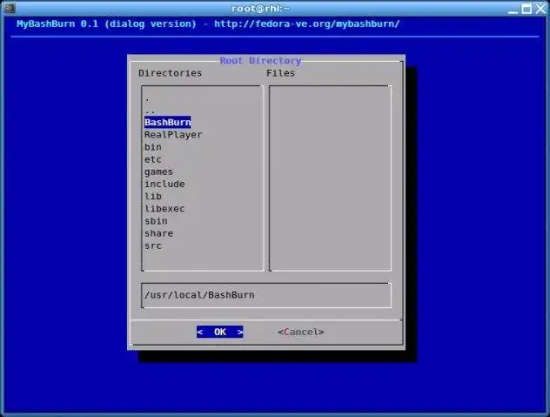
Task: Select the src directory entry
Action: pos(153,245)
